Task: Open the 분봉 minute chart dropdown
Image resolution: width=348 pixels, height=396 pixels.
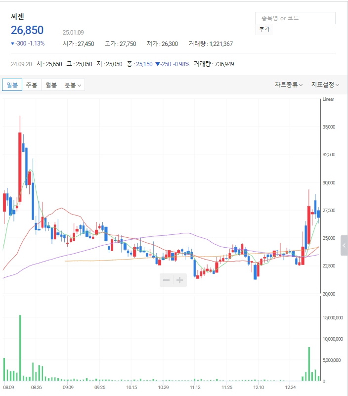Action: pos(73,85)
